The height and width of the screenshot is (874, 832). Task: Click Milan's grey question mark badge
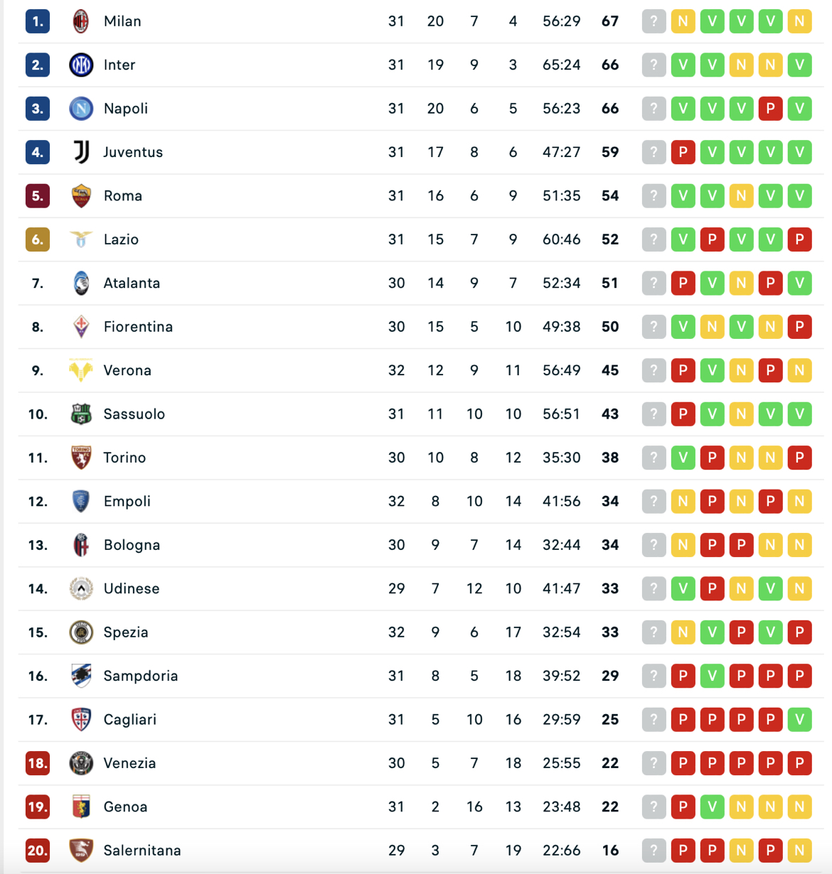654,21
